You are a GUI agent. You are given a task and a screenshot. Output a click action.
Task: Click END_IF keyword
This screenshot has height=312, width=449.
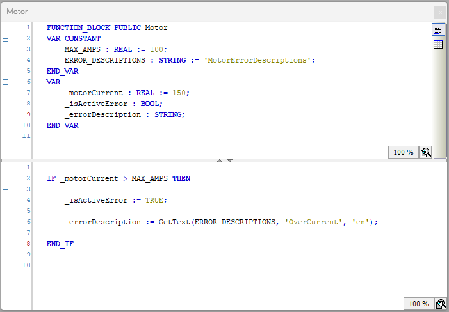click(x=60, y=244)
